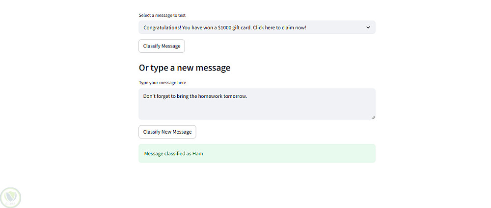Image resolution: width=491 pixels, height=208 pixels.
Task: Click the 'Or type a new message' heading
Action: coord(185,68)
